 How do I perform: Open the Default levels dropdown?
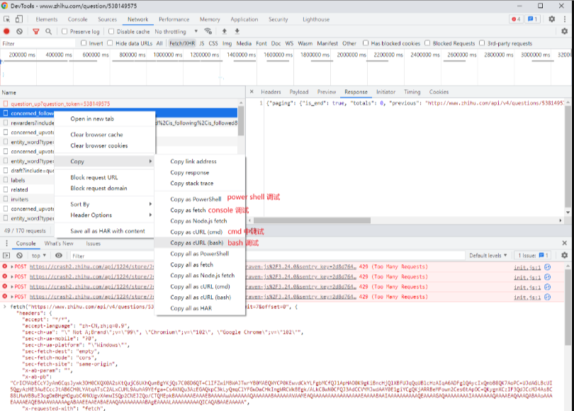[488, 255]
